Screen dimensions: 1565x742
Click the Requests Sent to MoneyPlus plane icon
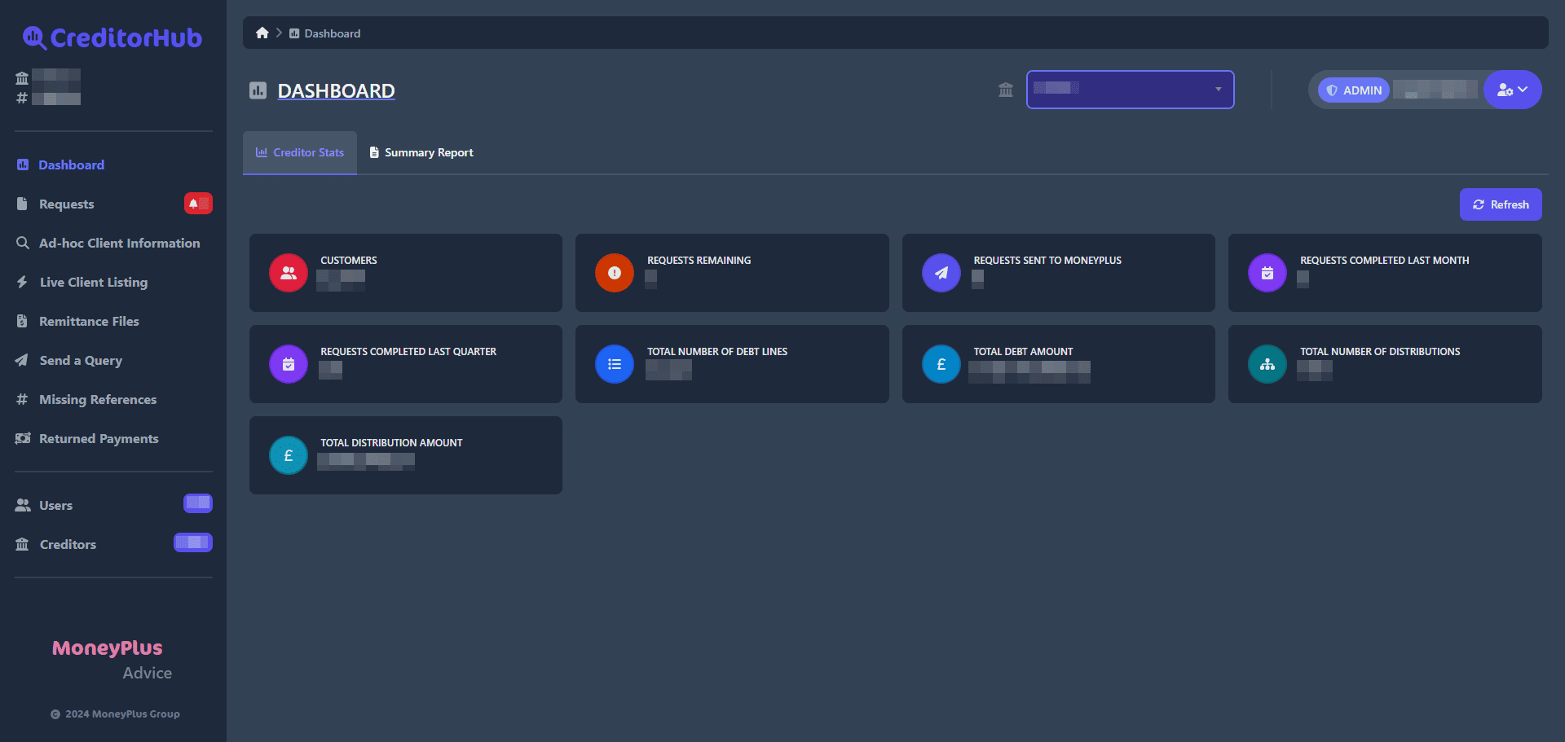pyautogui.click(x=941, y=273)
